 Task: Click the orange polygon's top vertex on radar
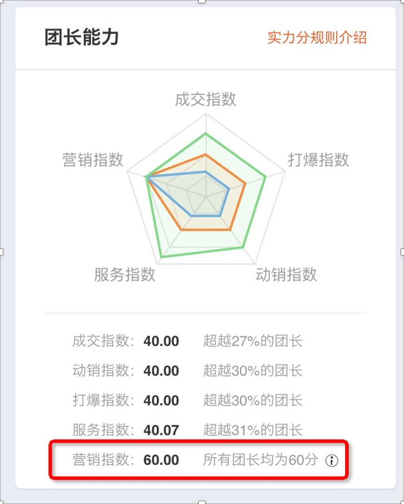click(x=206, y=154)
